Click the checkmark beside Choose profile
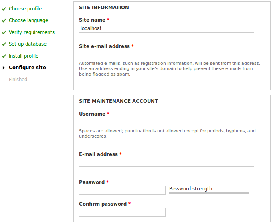Image resolution: width=273 pixels, height=222 pixels. (4, 9)
